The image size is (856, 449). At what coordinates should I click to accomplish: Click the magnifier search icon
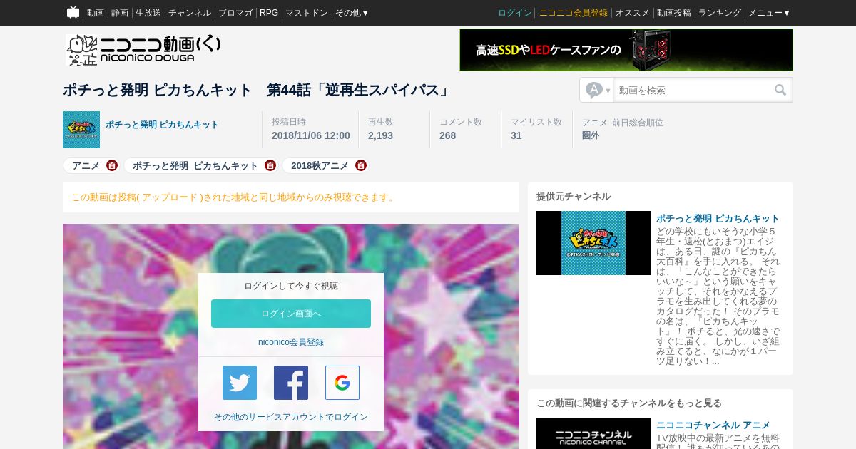point(780,90)
